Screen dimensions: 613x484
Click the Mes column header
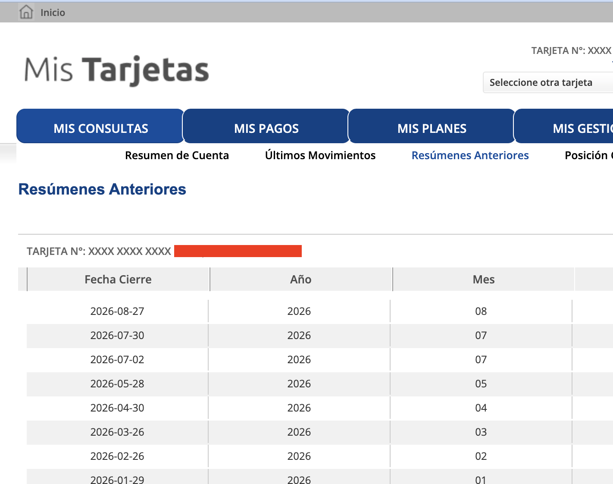coord(484,280)
